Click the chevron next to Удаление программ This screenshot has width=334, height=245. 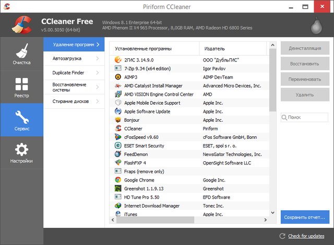coord(98,44)
